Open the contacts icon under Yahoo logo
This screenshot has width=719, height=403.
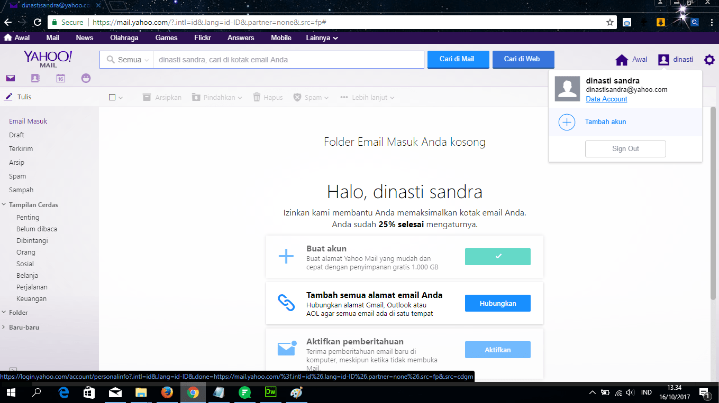[35, 78]
